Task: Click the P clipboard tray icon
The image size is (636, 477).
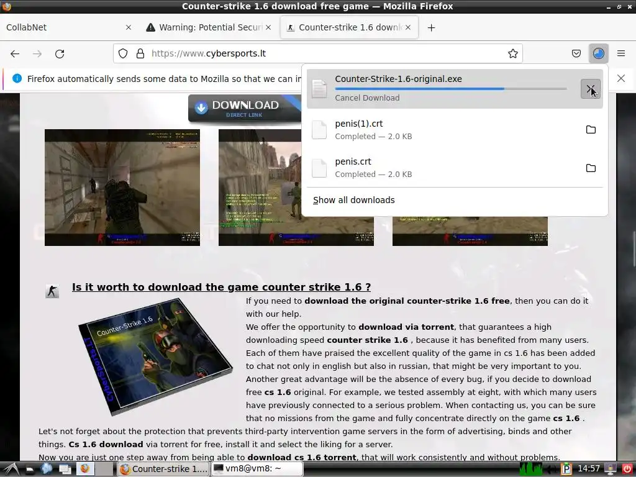Action: click(566, 470)
